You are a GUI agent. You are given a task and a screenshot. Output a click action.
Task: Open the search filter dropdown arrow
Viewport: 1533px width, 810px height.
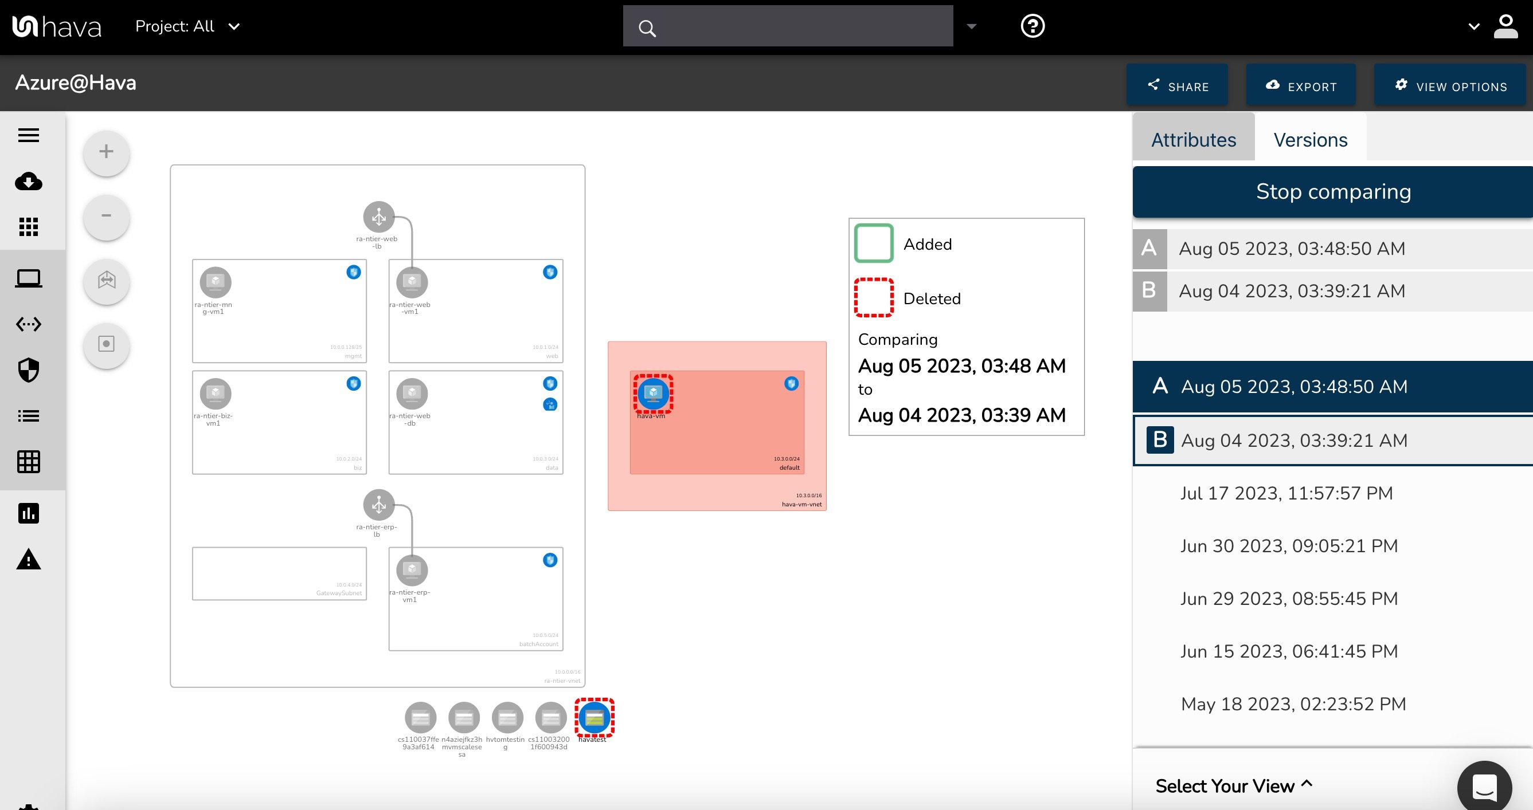coord(971,26)
